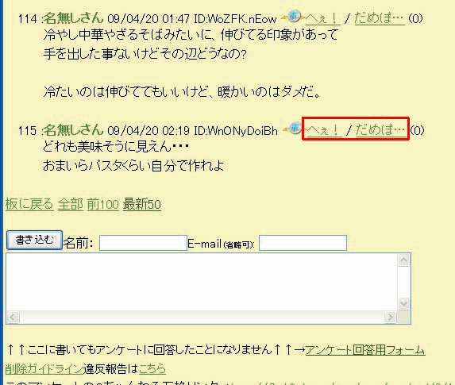This screenshot has width=455, height=385.
Task: Click inside the message textarea
Action: click(x=202, y=282)
